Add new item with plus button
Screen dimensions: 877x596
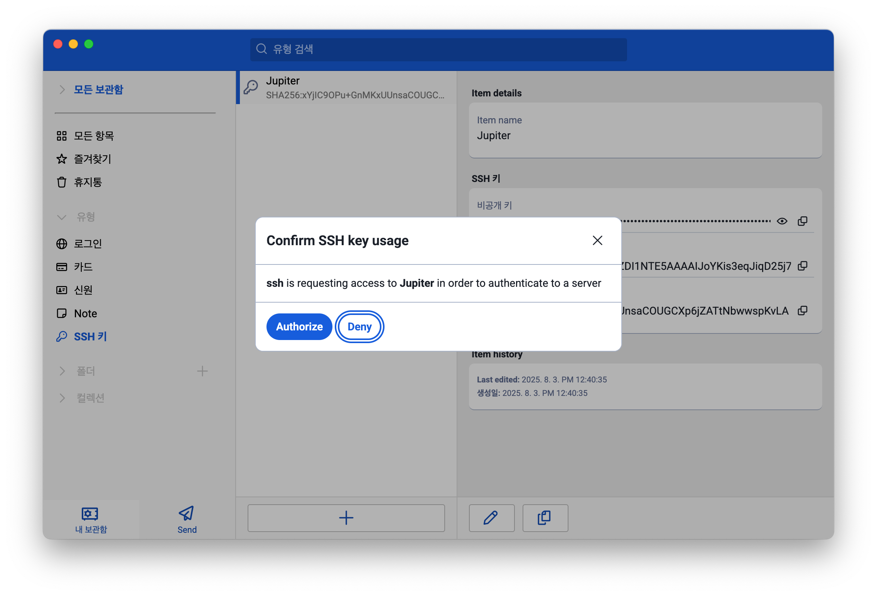click(x=346, y=518)
